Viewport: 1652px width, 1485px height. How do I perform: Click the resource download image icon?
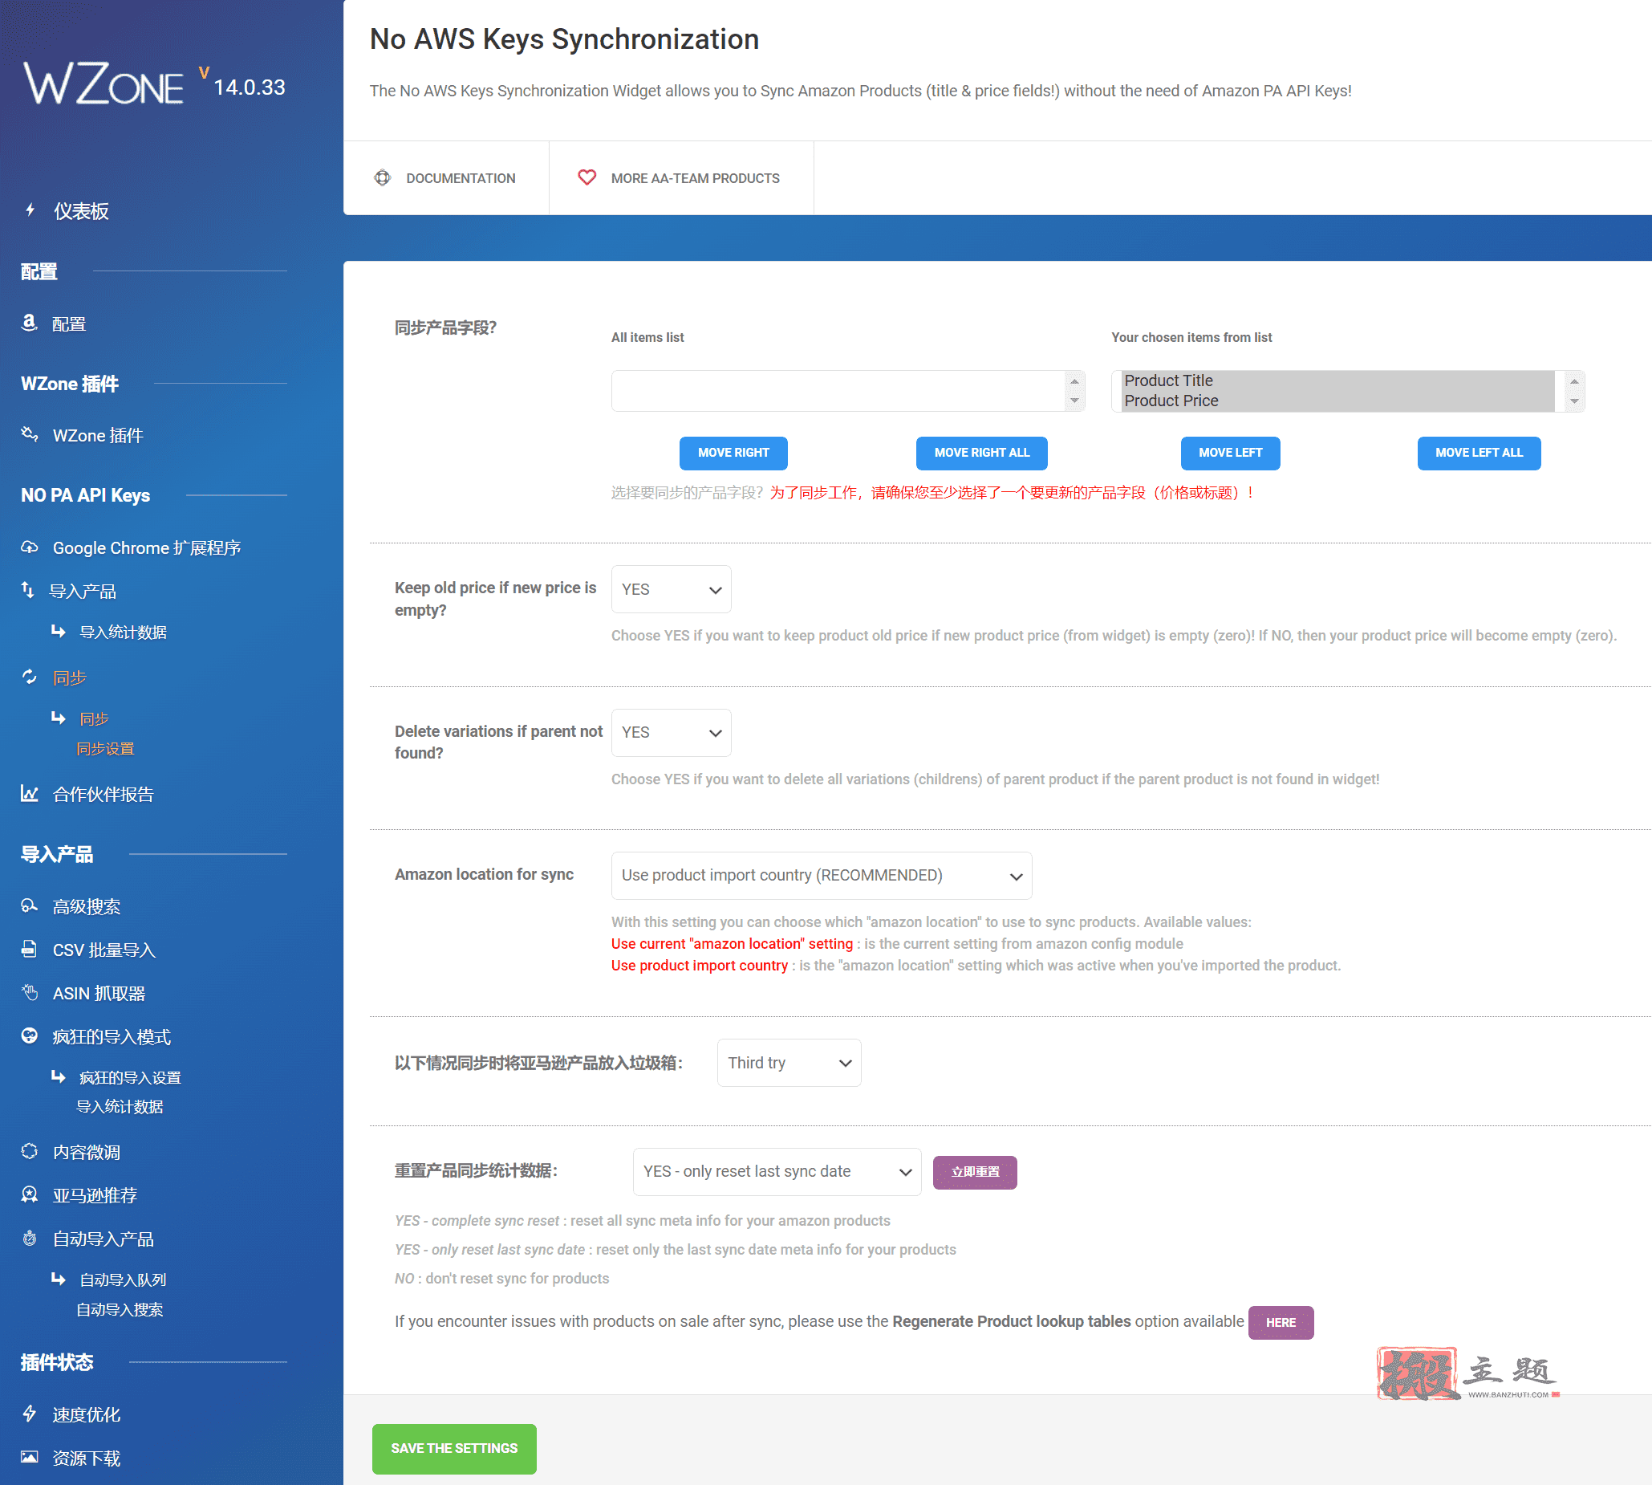(x=30, y=1456)
